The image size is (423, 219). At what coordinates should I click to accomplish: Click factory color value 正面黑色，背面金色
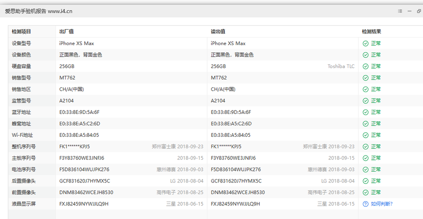81,55
